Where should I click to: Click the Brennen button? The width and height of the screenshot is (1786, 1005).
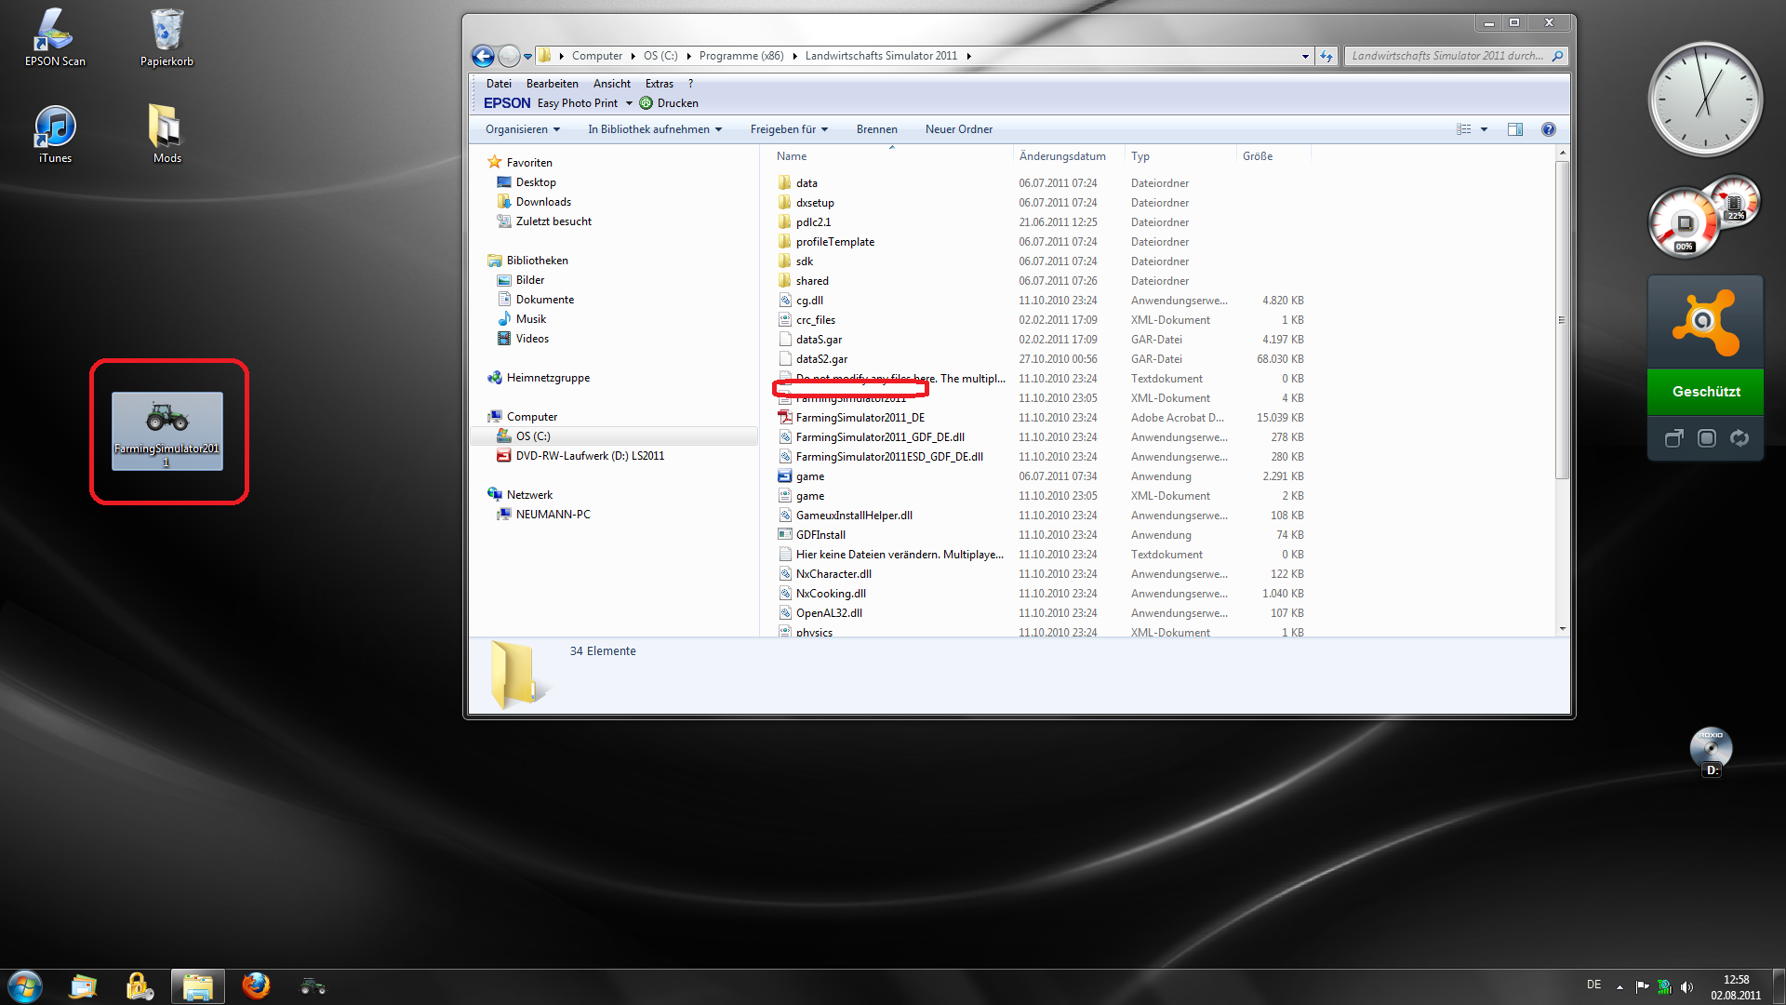[876, 129]
